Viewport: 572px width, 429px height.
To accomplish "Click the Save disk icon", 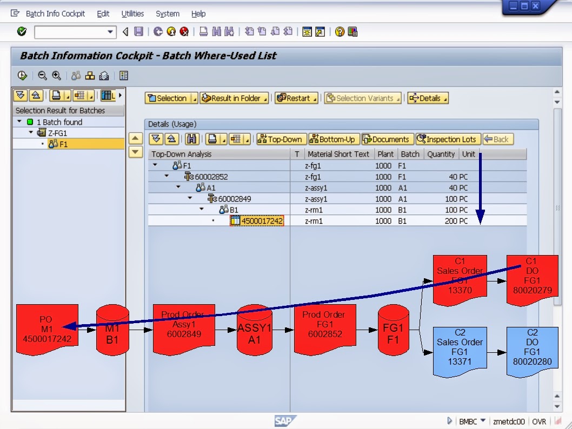I will pyautogui.click(x=138, y=32).
